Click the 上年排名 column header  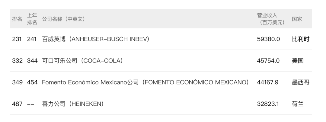coord(32,19)
